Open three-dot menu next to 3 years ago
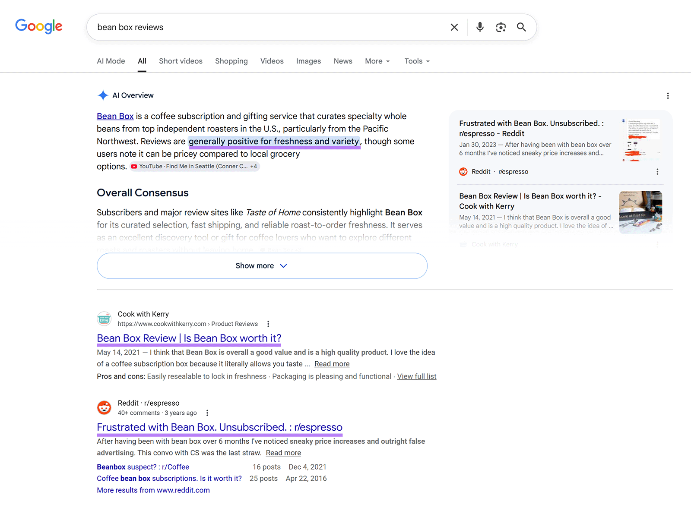 pyautogui.click(x=207, y=413)
